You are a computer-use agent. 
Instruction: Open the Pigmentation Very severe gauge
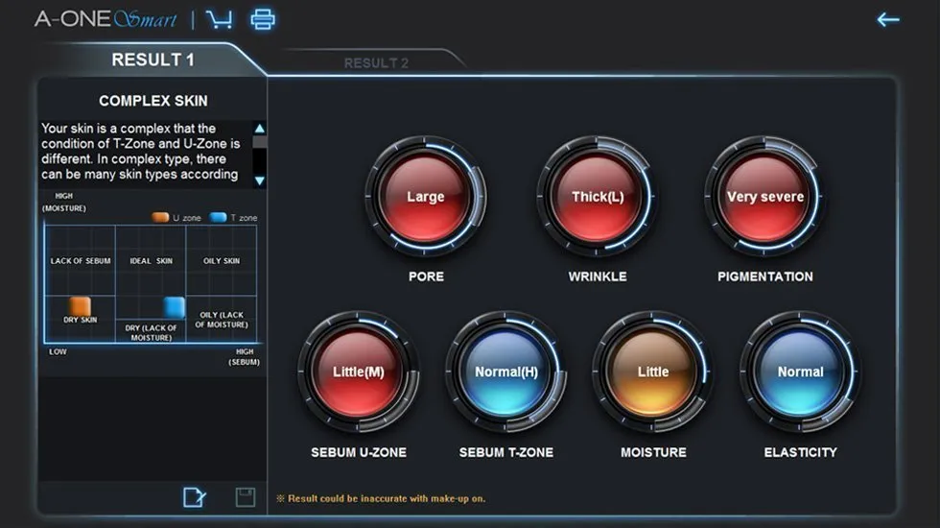pos(764,197)
